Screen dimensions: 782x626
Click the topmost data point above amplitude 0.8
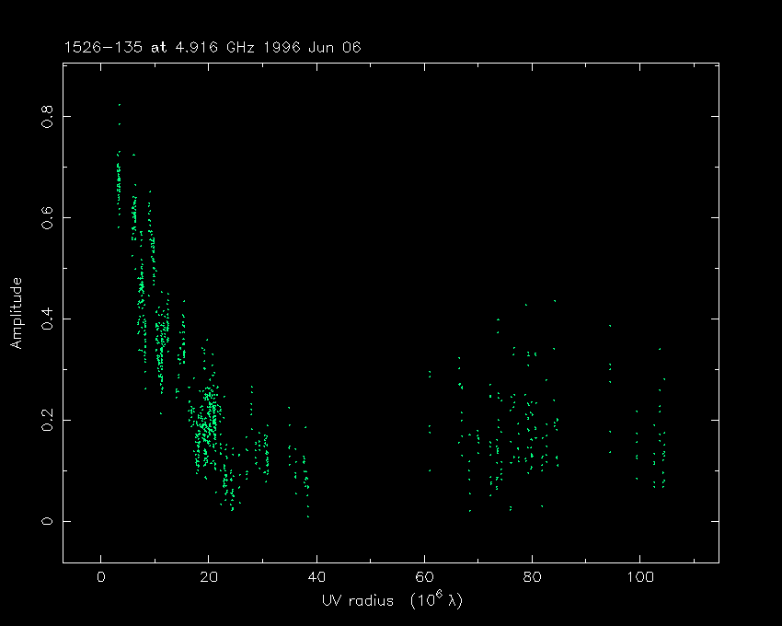(119, 105)
